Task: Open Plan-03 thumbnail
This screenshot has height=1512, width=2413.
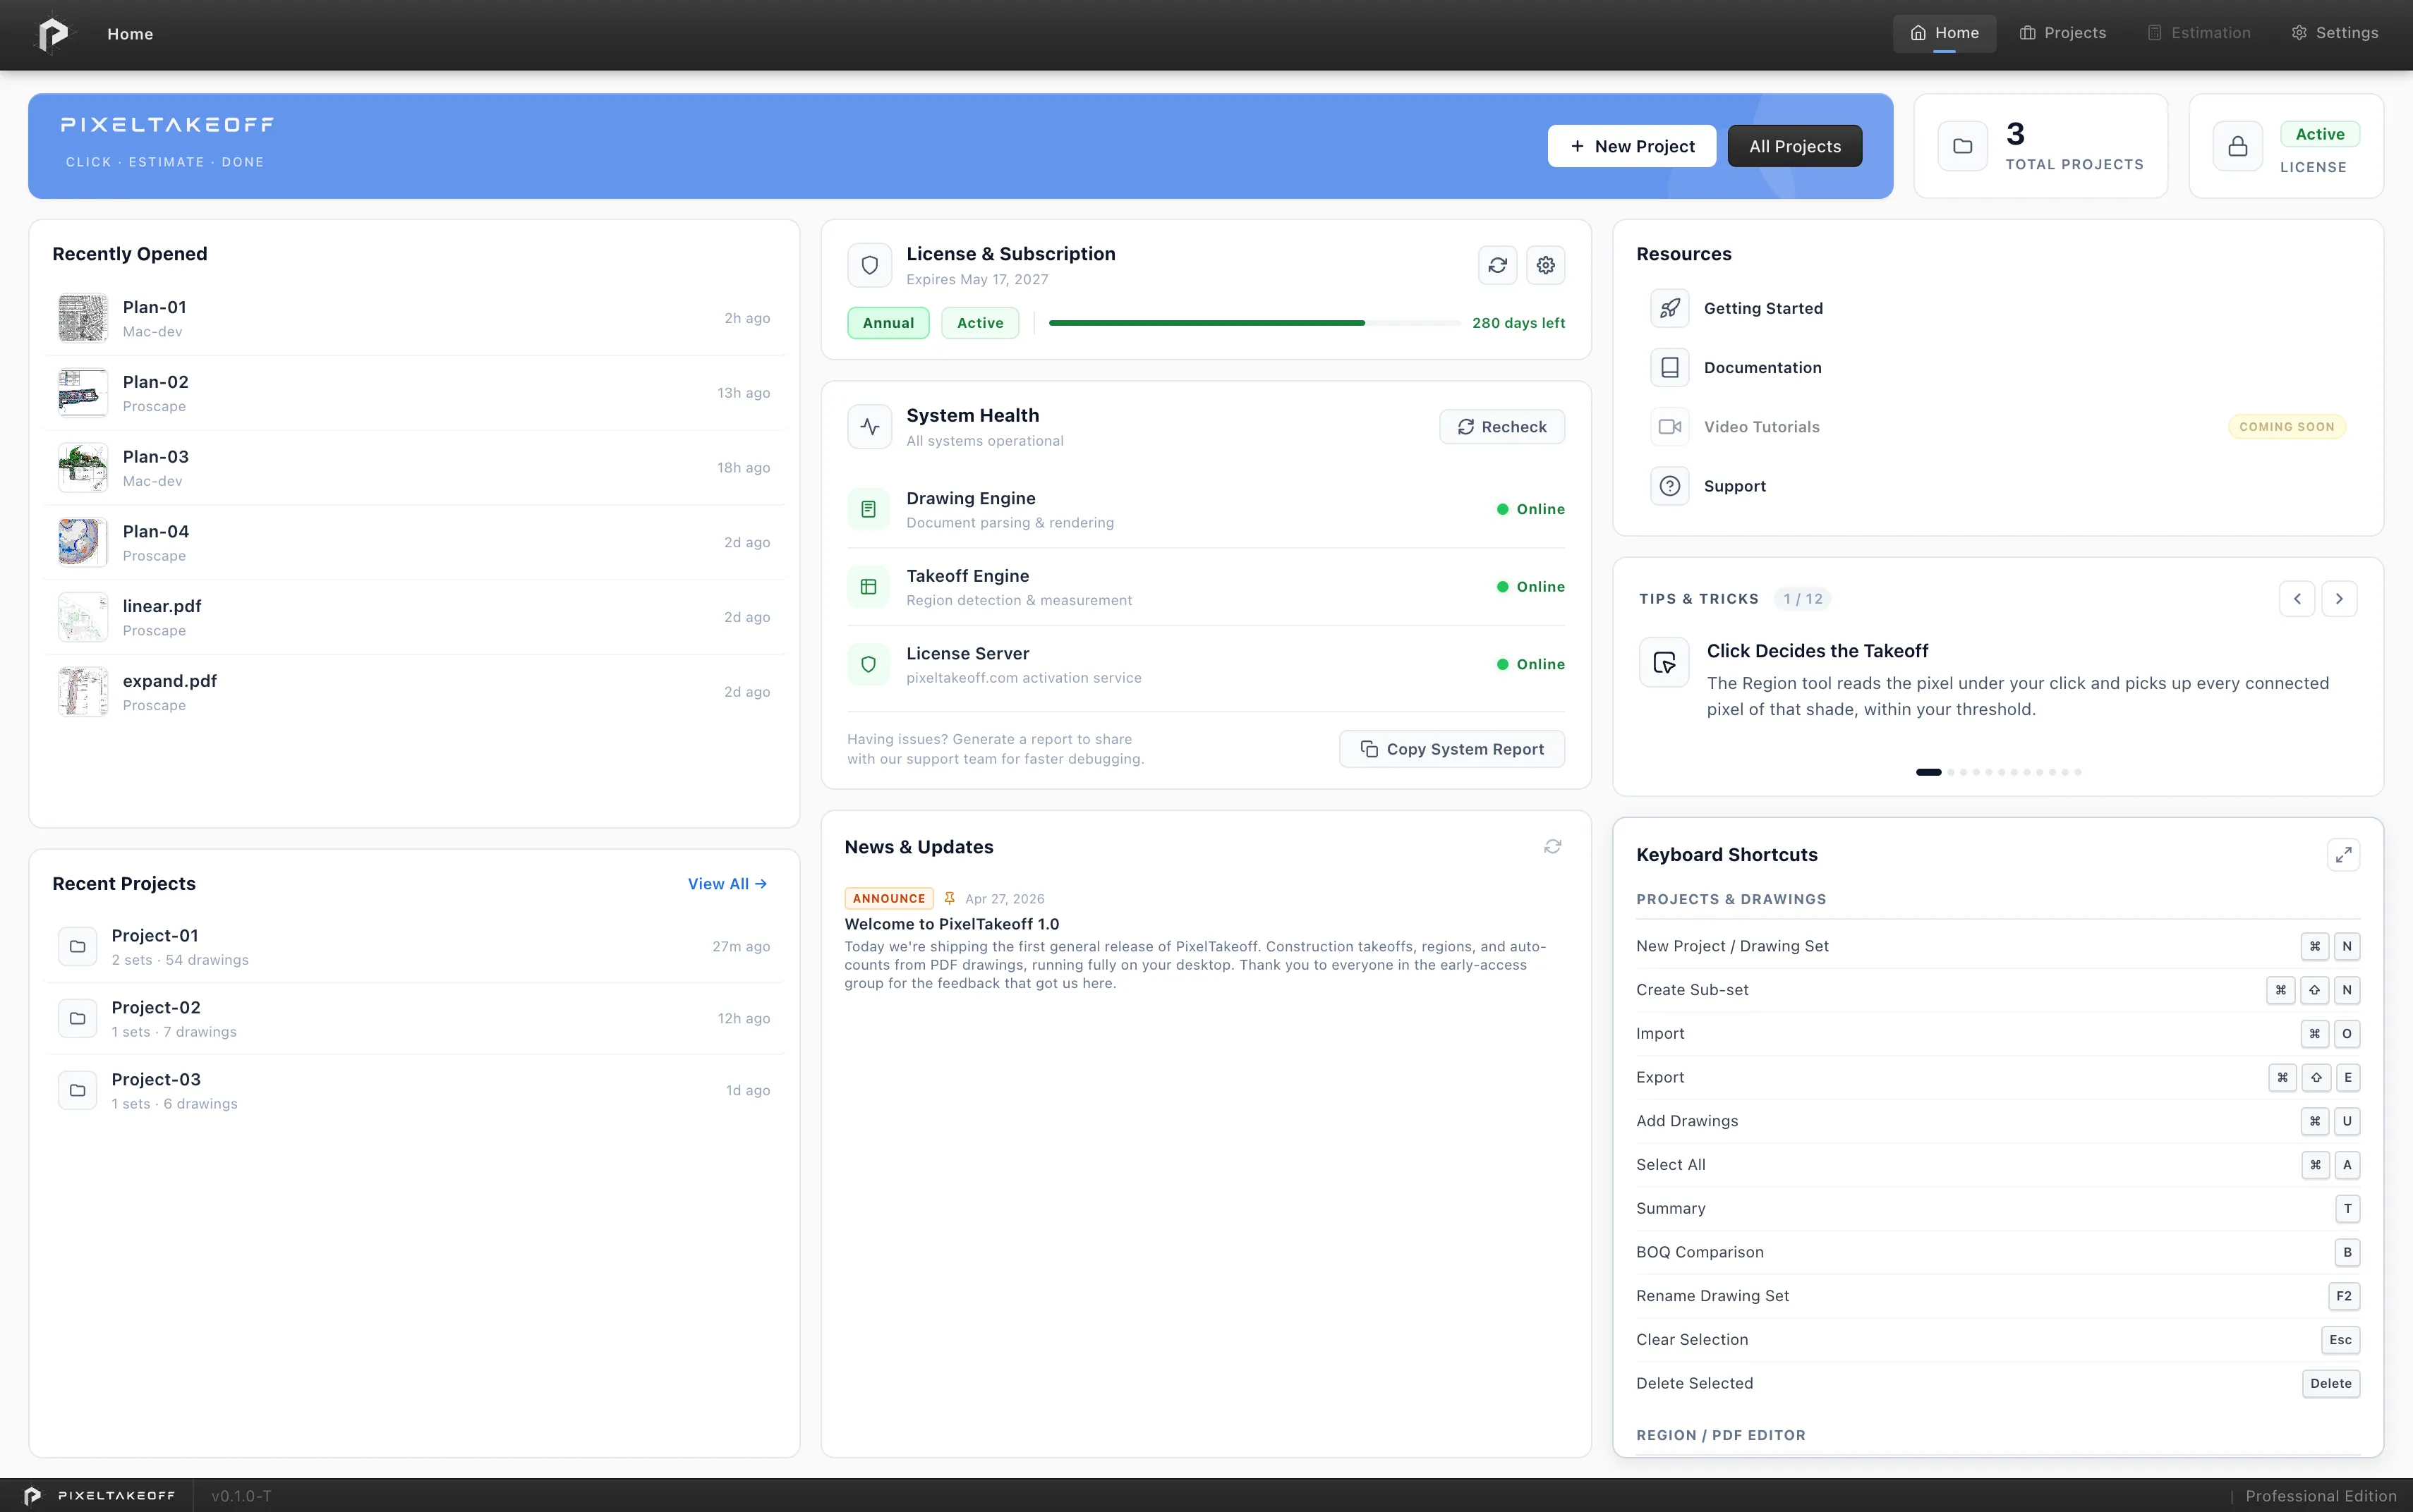Action: click(x=83, y=468)
